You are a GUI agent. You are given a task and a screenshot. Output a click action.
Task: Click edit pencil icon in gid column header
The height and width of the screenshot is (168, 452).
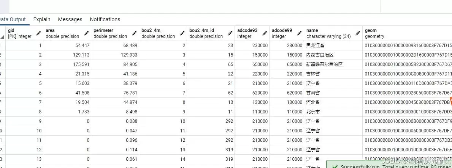tap(38, 33)
